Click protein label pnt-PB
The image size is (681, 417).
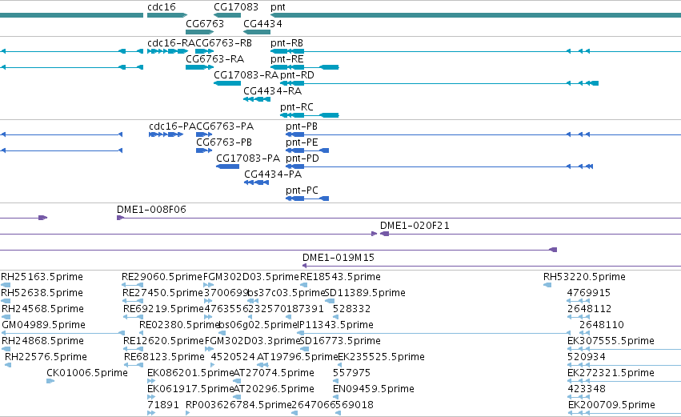(x=302, y=126)
